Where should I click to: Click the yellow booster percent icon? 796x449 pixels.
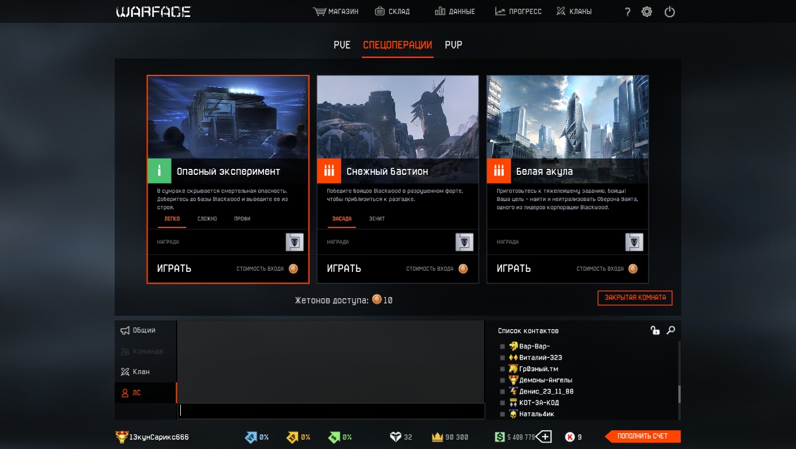pyautogui.click(x=292, y=437)
